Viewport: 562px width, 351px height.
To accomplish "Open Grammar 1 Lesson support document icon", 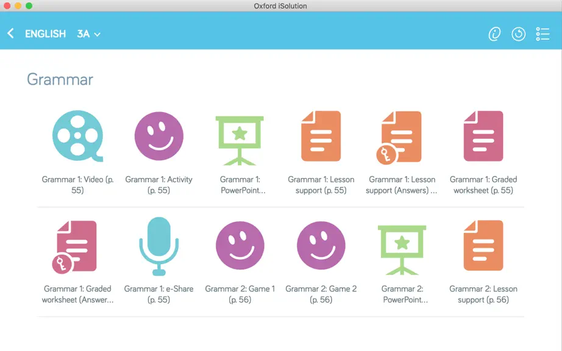I will 321,136.
